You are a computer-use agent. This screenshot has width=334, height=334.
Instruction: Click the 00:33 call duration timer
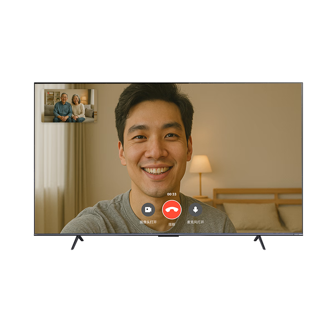[172, 195]
